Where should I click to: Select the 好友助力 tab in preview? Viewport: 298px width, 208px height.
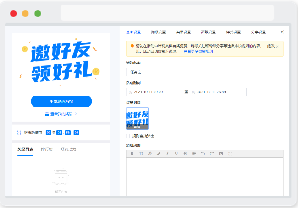[x=68, y=149]
